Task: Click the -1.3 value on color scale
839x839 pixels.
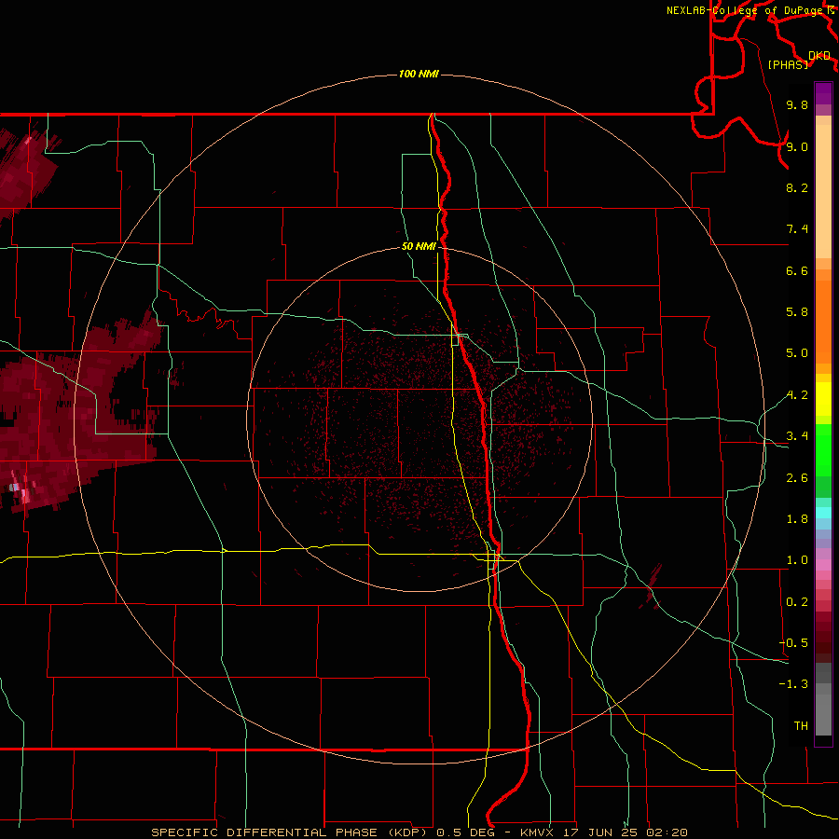Action: (x=793, y=684)
